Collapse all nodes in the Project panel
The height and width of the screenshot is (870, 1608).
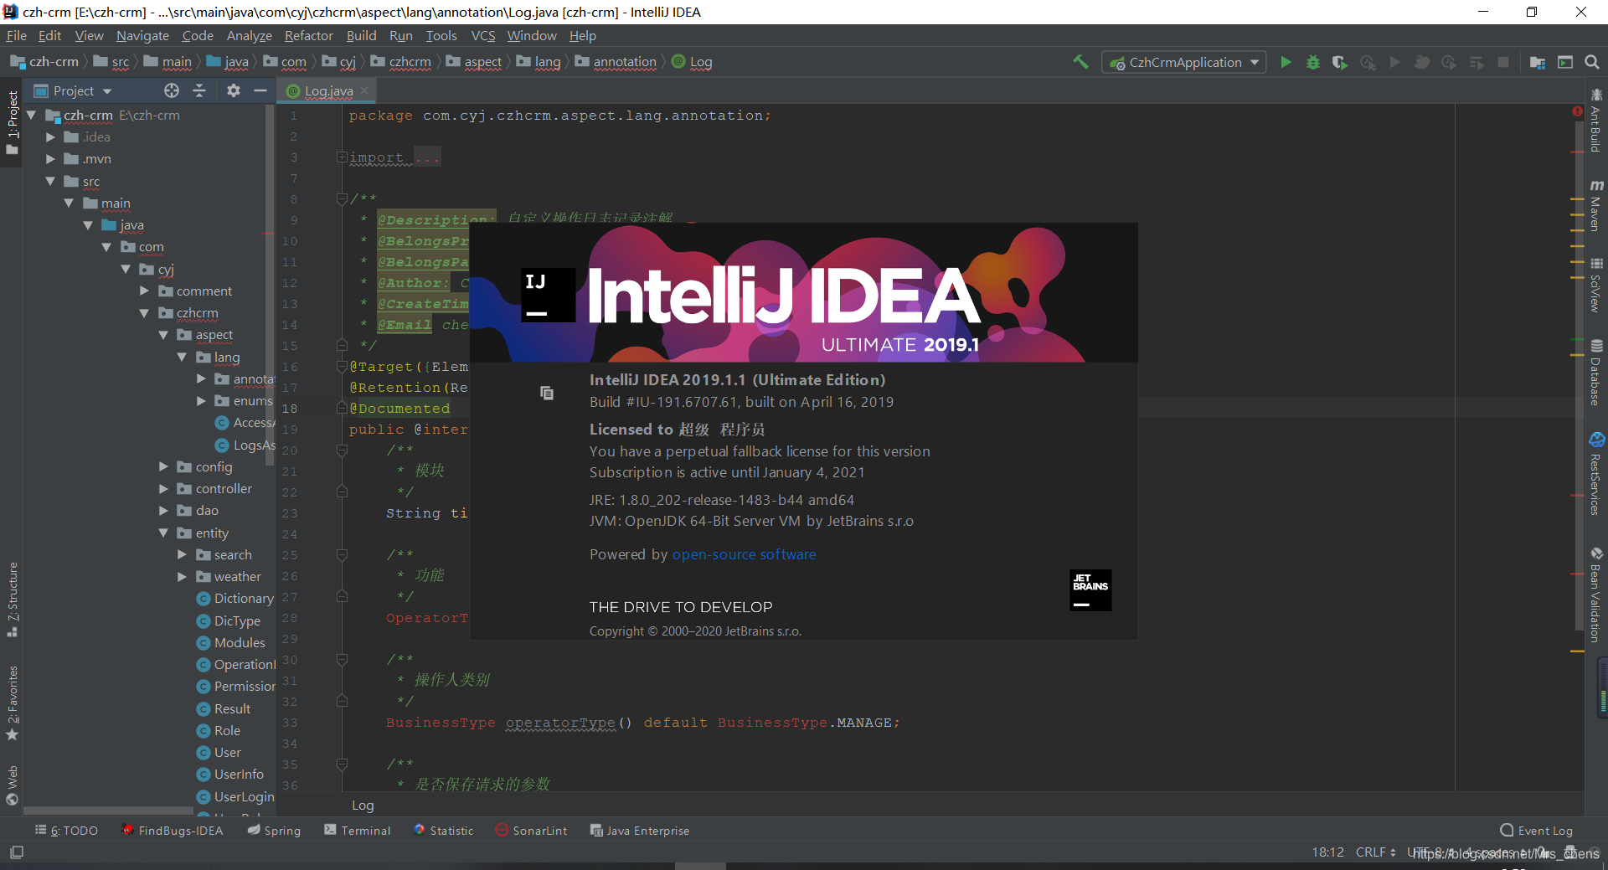pyautogui.click(x=199, y=90)
